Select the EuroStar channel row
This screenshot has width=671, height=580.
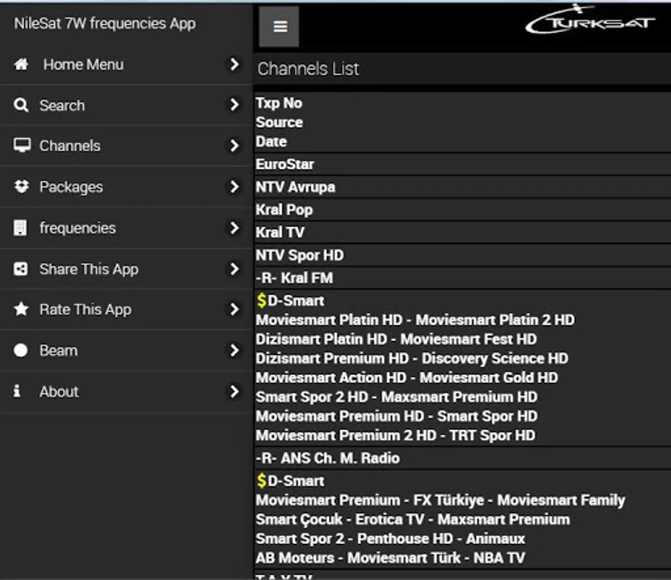463,164
